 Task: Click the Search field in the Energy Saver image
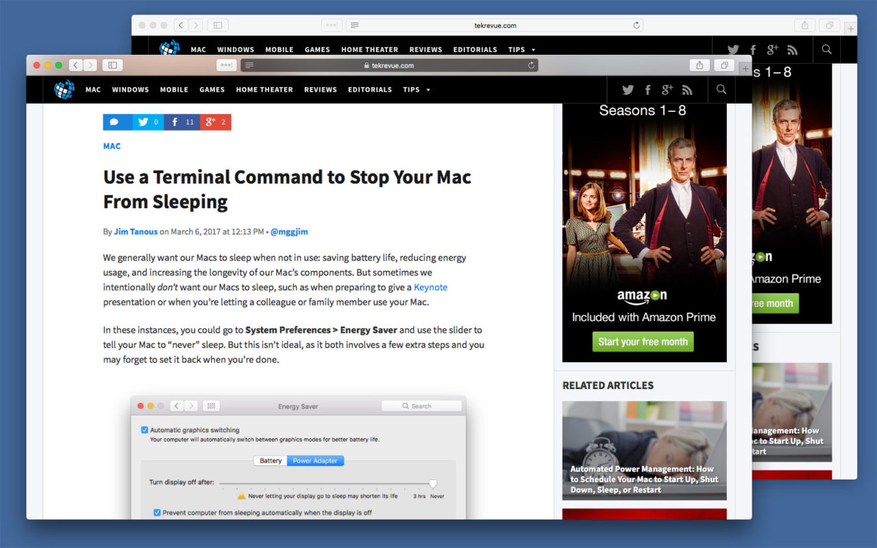coord(421,406)
